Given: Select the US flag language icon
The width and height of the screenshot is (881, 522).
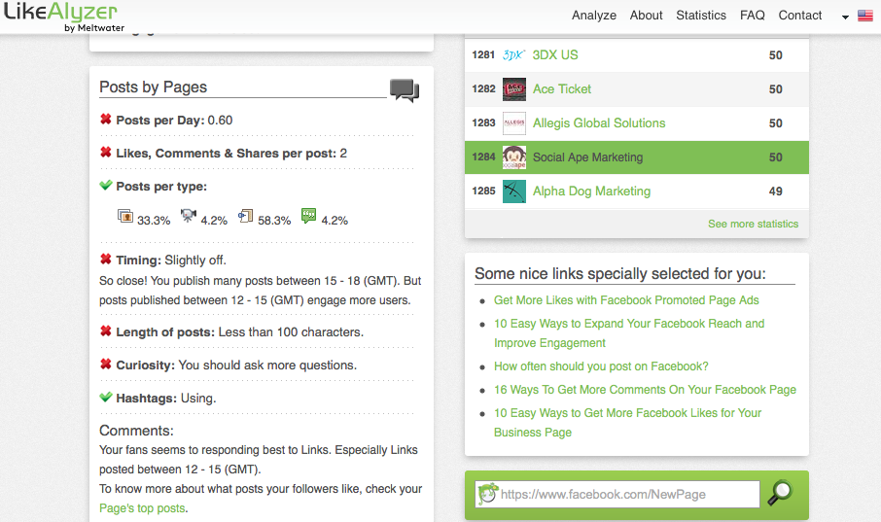Looking at the screenshot, I should 864,16.
